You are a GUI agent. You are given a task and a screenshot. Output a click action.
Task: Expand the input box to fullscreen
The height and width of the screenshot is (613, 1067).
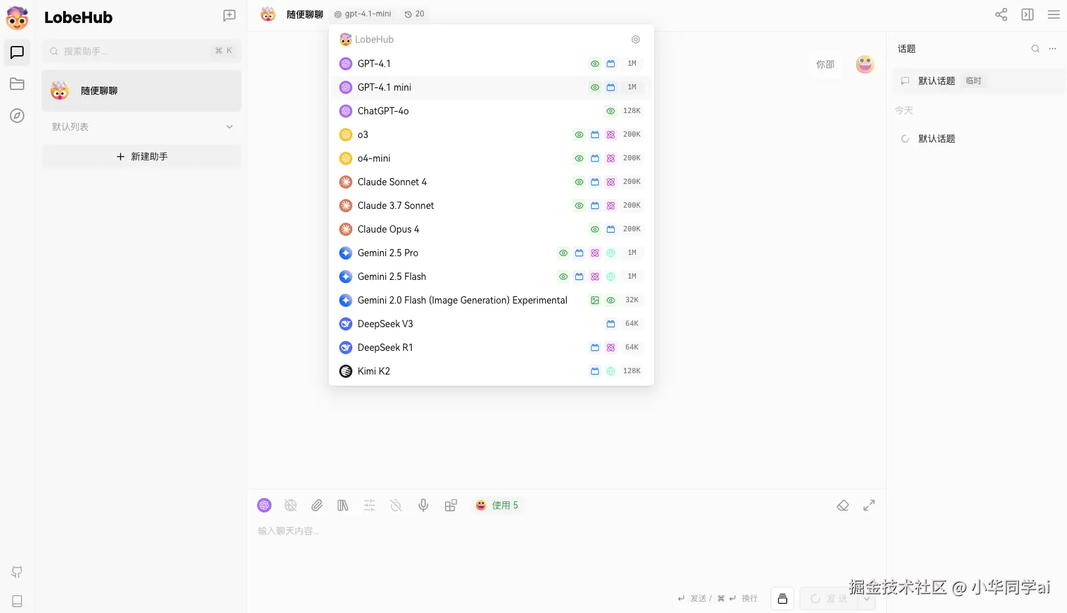(x=869, y=505)
